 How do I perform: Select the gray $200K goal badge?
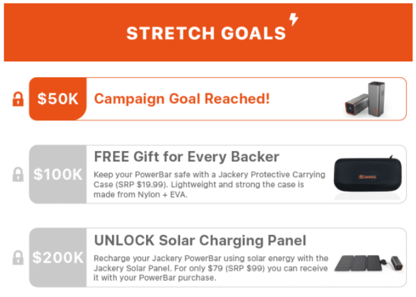[x=58, y=258]
